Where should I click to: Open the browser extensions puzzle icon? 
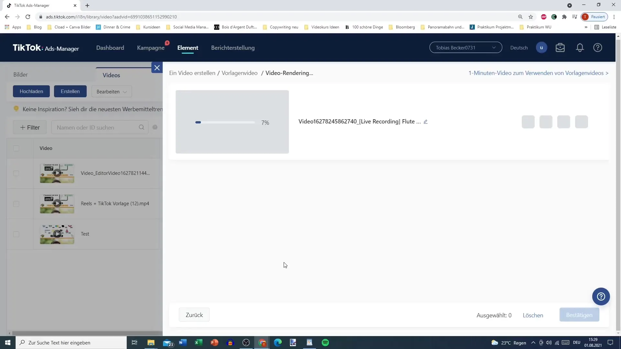point(564,17)
